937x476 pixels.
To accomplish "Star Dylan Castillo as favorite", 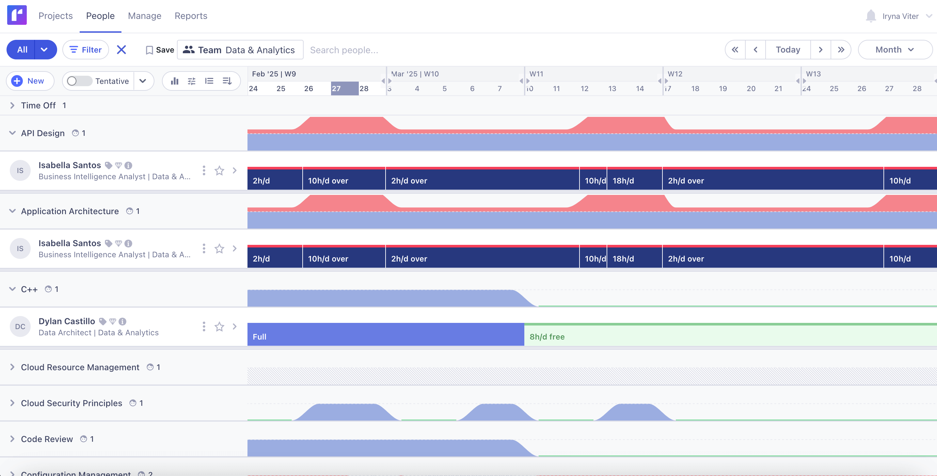I will point(219,327).
